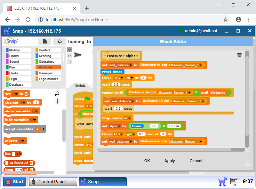Image resolution: width=256 pixels, height=189 pixels.
Task: Select the Operators category
Action: point(48,61)
